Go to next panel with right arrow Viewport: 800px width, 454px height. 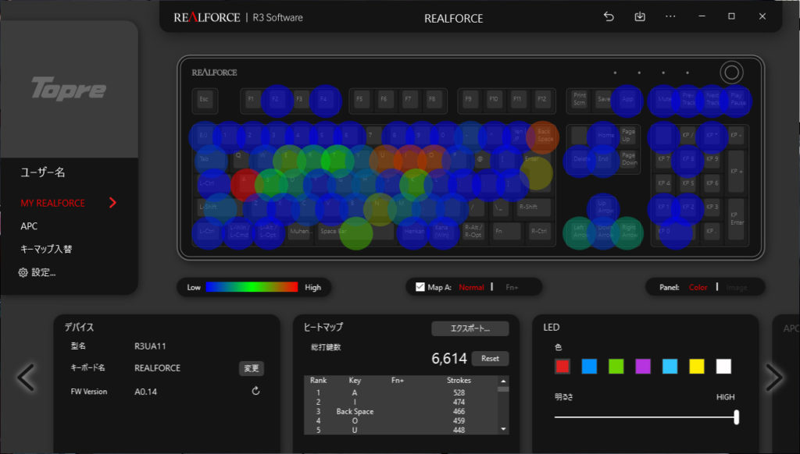click(x=773, y=378)
